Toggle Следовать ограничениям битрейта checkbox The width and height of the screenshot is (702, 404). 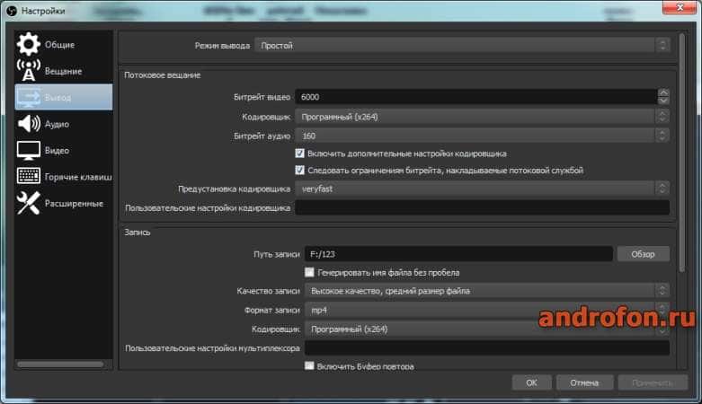tap(299, 170)
